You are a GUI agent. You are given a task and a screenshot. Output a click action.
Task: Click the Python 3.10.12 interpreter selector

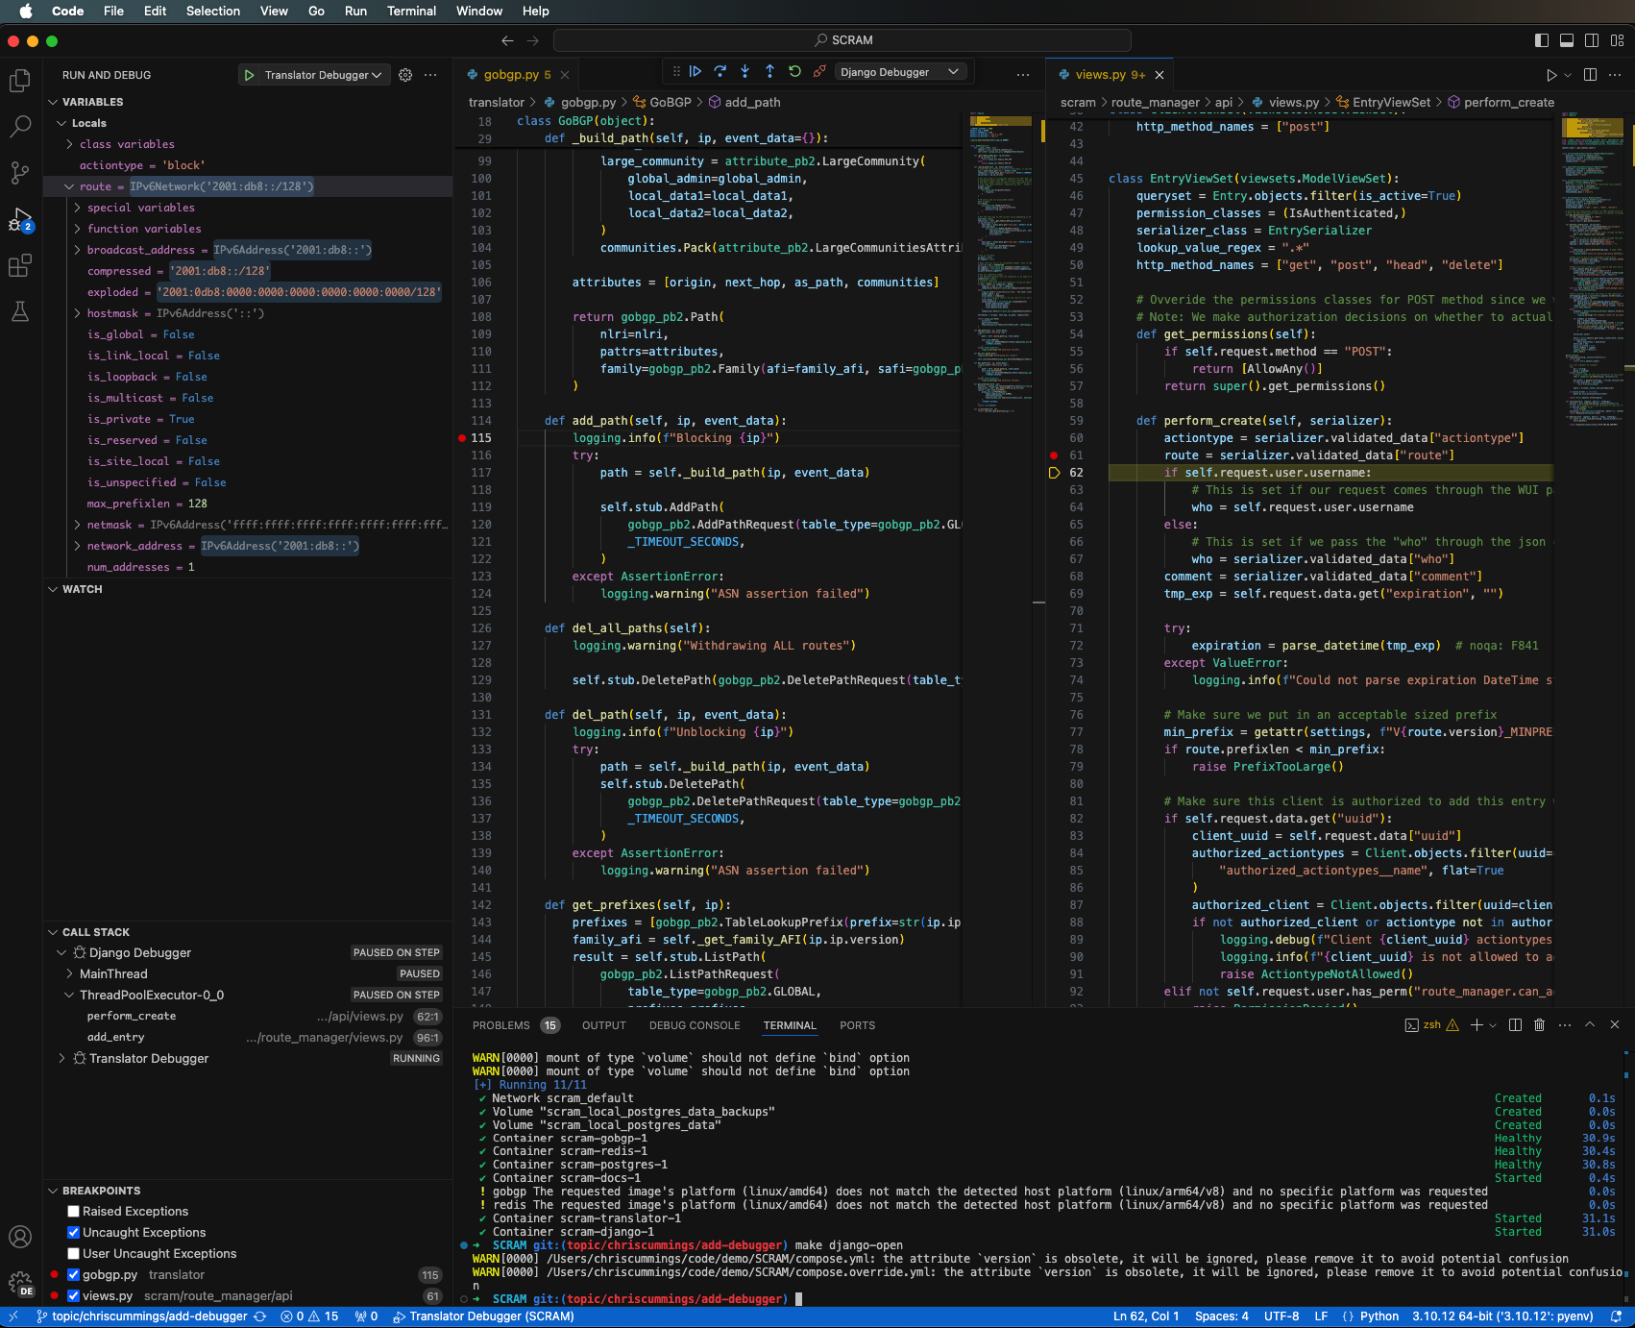[1502, 1316]
